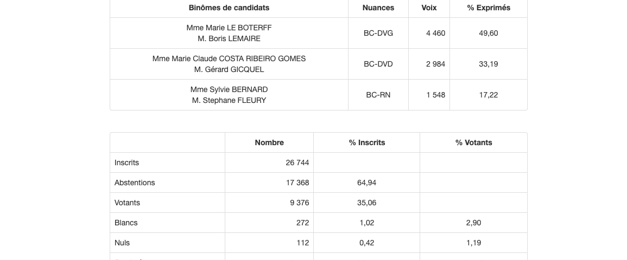The image size is (627, 260).
Task: Click the 4 460 votes value
Action: 435,33
